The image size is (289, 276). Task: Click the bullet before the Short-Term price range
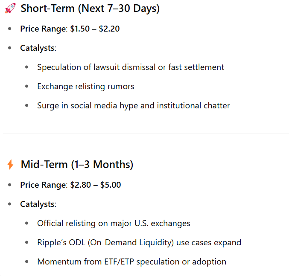point(10,29)
